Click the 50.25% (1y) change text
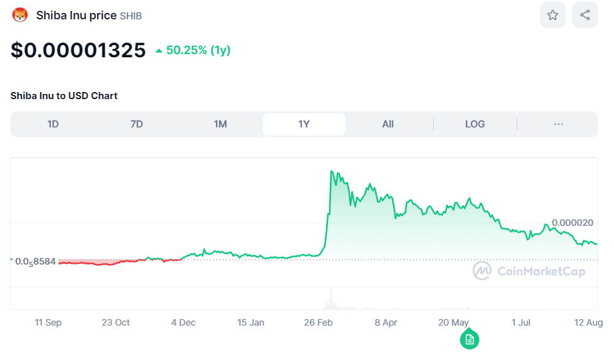This screenshot has width=614, height=352. click(198, 50)
